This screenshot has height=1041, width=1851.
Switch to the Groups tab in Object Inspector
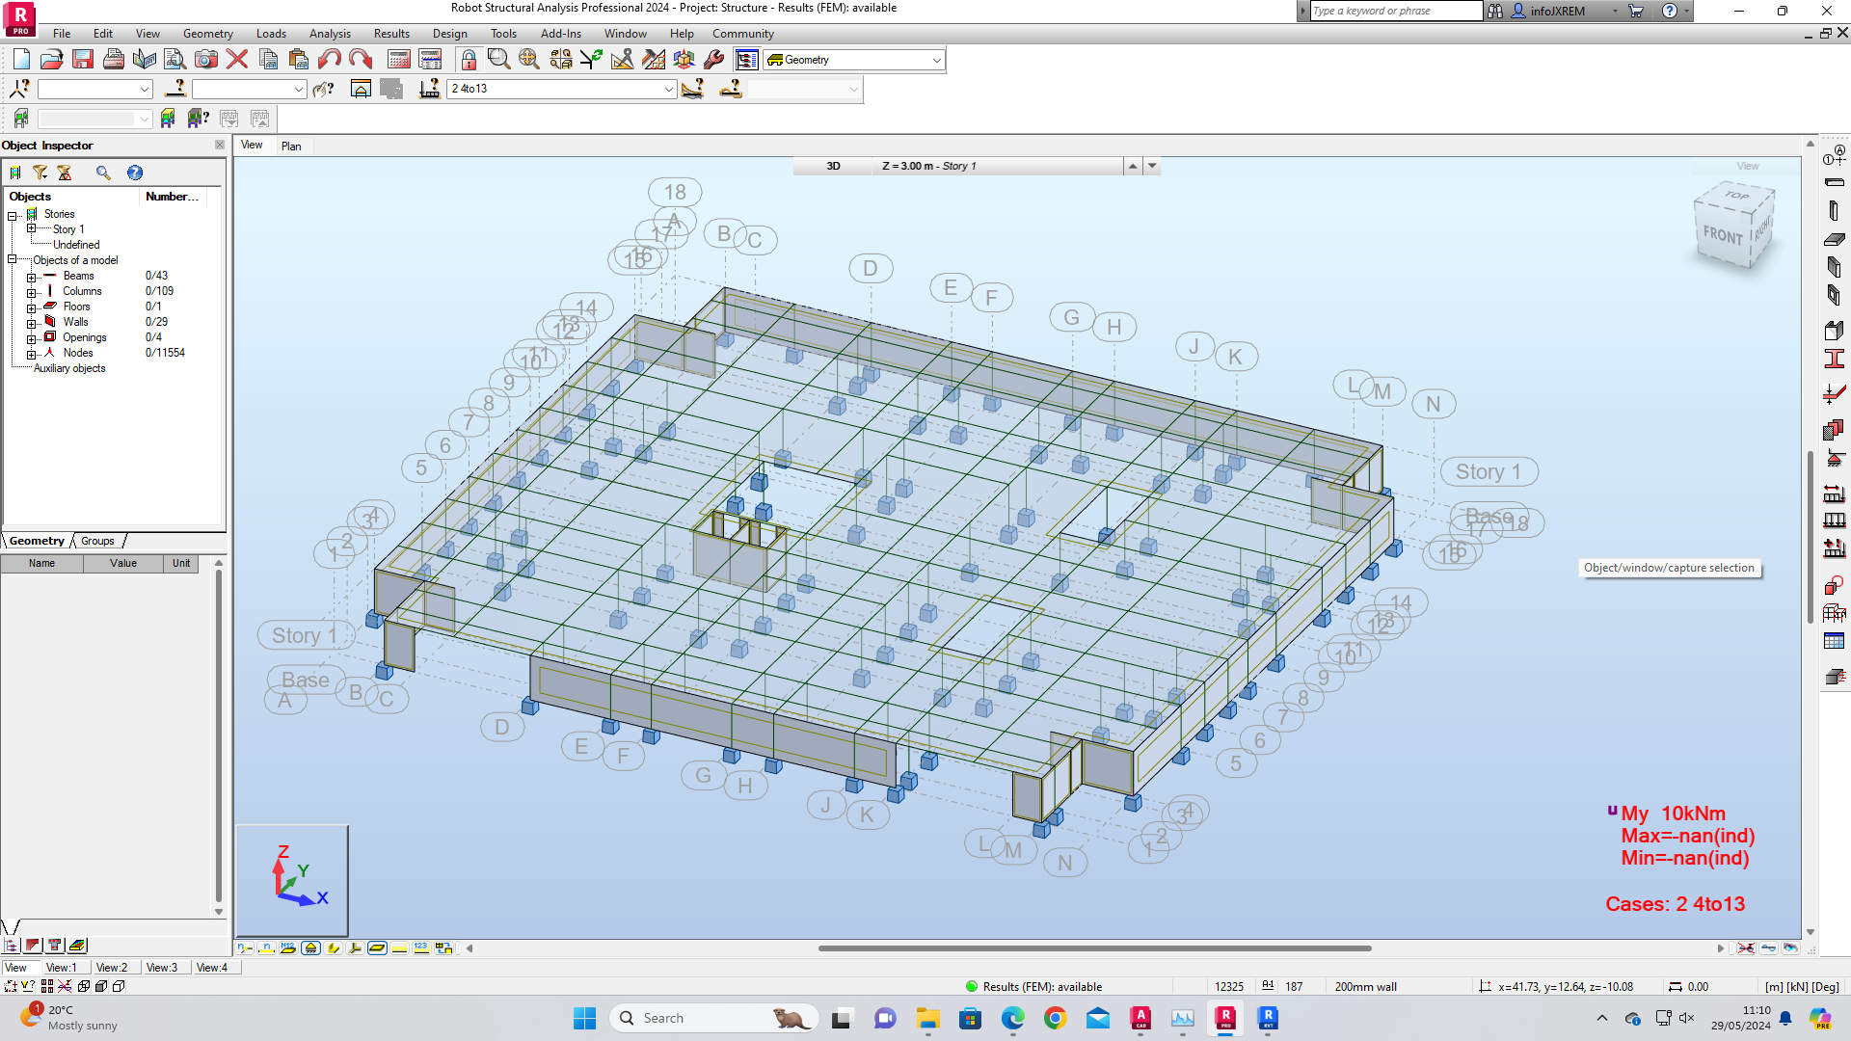pos(96,541)
